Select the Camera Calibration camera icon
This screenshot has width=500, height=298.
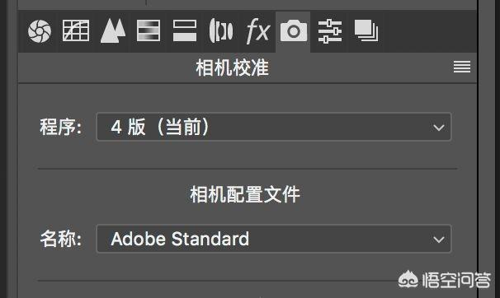(x=294, y=30)
